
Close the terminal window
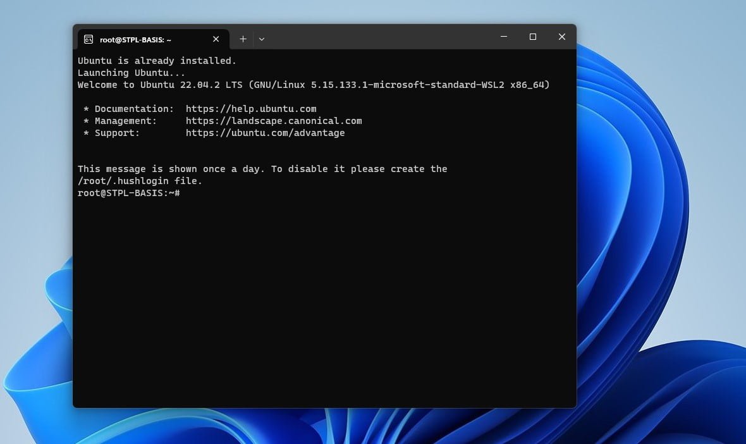tap(562, 37)
